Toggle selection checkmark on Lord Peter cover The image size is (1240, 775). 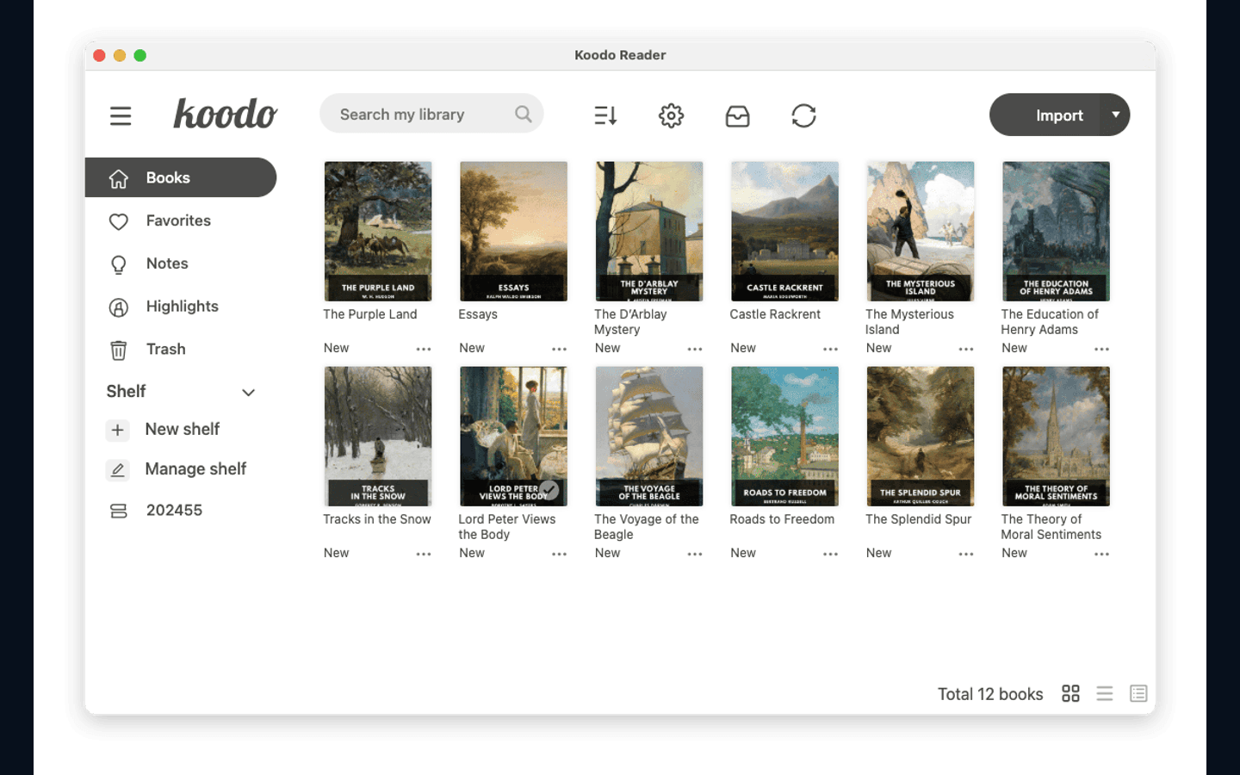(549, 490)
